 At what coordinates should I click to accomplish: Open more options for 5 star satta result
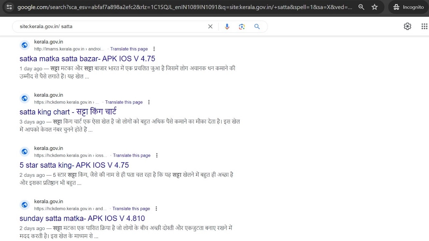(157, 155)
